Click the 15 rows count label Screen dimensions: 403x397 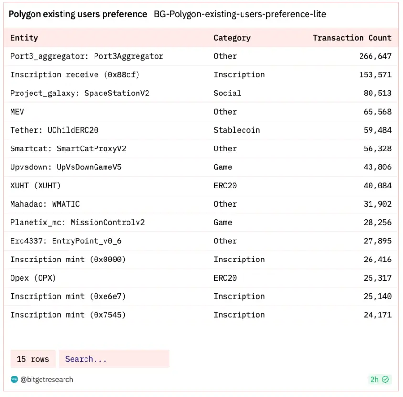33,359
